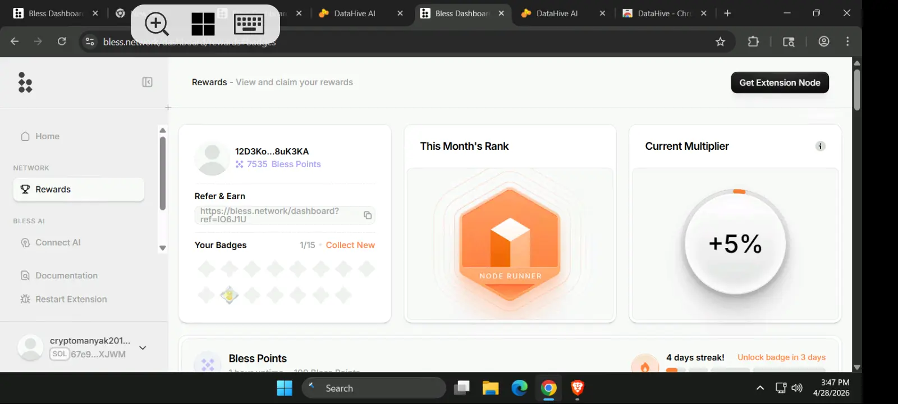This screenshot has width=898, height=404.
Task: Click the sidebar scroll up arrow
Action: (163, 130)
